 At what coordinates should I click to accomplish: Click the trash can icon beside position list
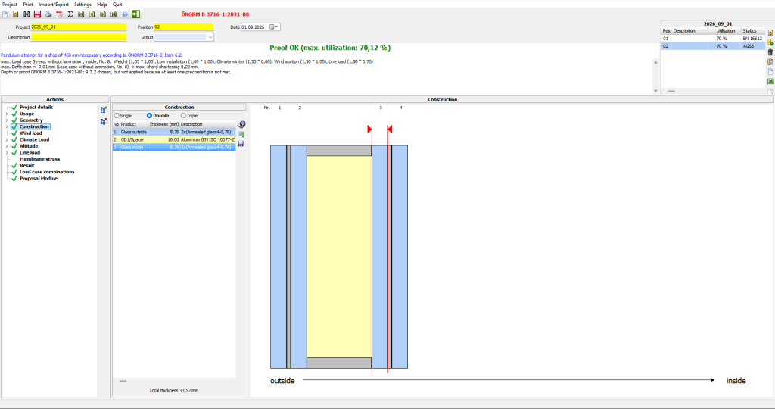pos(770,52)
